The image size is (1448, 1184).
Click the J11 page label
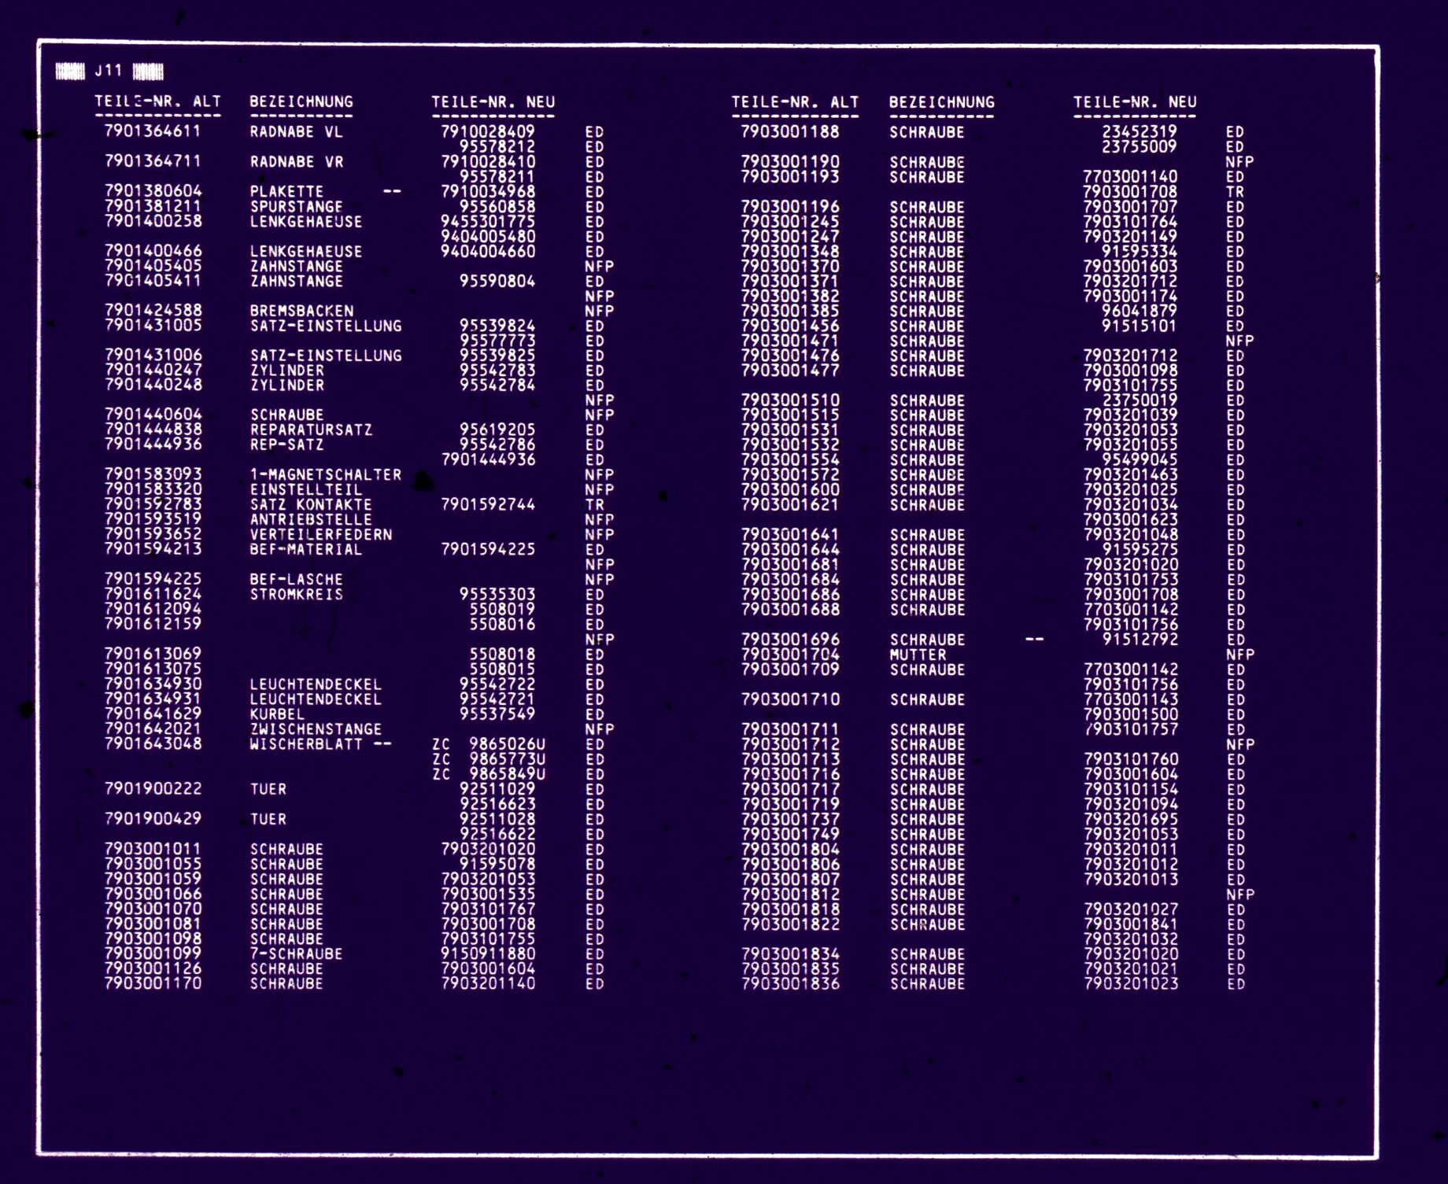[x=109, y=71]
